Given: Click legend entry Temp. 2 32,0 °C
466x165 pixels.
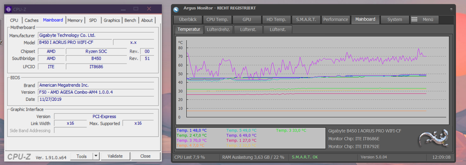Looking at the screenshot, I should tap(242, 145).
